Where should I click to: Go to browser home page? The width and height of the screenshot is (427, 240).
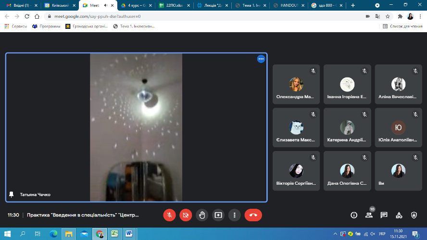37,16
